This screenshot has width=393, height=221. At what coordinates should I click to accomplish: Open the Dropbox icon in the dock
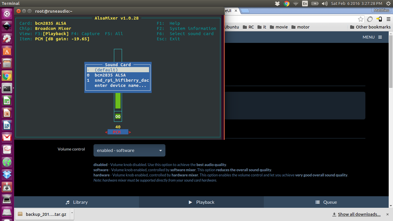(7, 174)
